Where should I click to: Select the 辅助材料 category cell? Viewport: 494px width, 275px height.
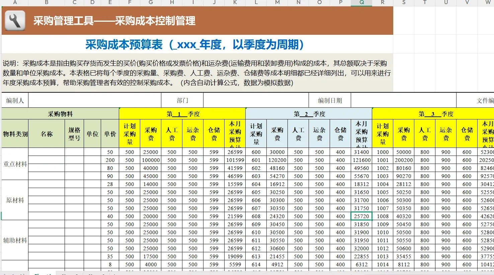pyautogui.click(x=14, y=240)
